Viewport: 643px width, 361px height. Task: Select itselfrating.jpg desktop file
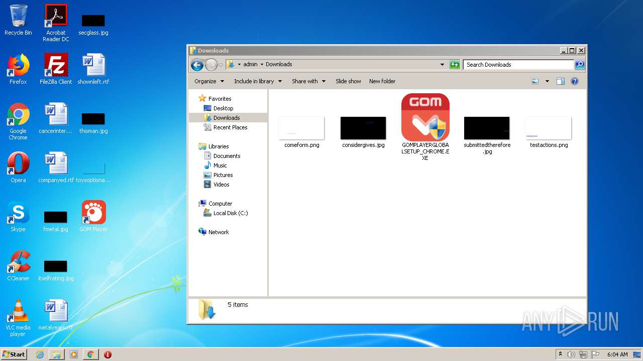[x=56, y=271]
